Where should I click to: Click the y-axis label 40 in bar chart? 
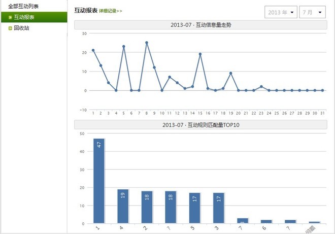click(x=82, y=151)
